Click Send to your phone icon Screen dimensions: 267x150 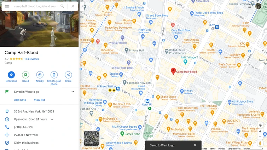pos(54,75)
